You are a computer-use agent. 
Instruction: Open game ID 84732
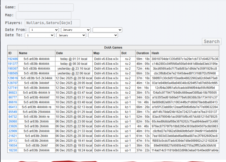[13, 117]
